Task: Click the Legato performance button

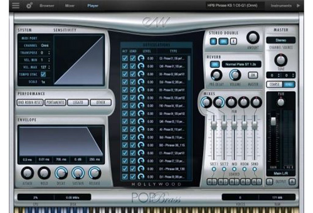Action: (x=78, y=103)
